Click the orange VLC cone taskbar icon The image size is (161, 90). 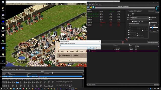point(32,89)
